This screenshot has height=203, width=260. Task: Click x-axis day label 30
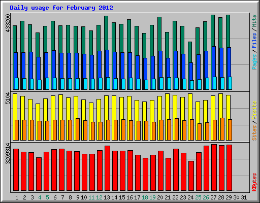tap(236, 197)
